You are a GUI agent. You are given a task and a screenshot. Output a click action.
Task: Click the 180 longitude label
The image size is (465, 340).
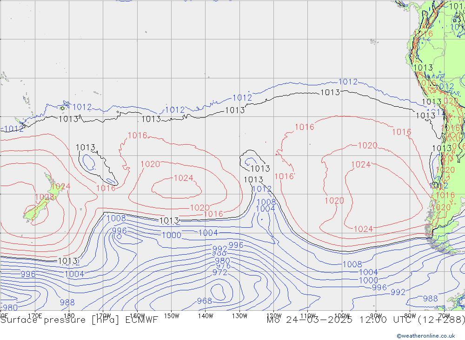click(x=69, y=316)
